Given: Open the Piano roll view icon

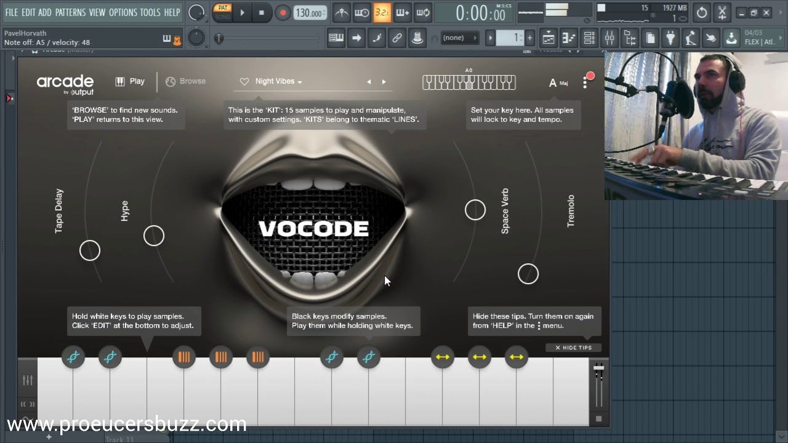Looking at the screenshot, I should (x=568, y=38).
